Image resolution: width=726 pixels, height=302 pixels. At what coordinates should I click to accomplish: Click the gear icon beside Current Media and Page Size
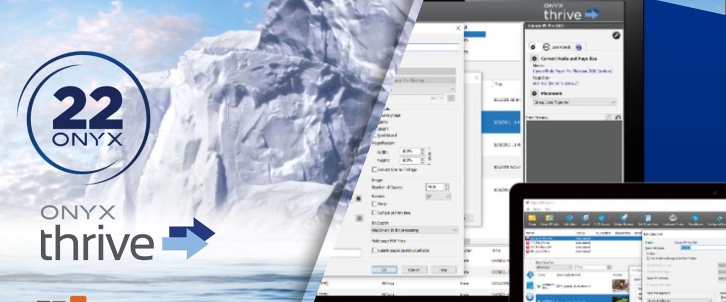(x=534, y=59)
